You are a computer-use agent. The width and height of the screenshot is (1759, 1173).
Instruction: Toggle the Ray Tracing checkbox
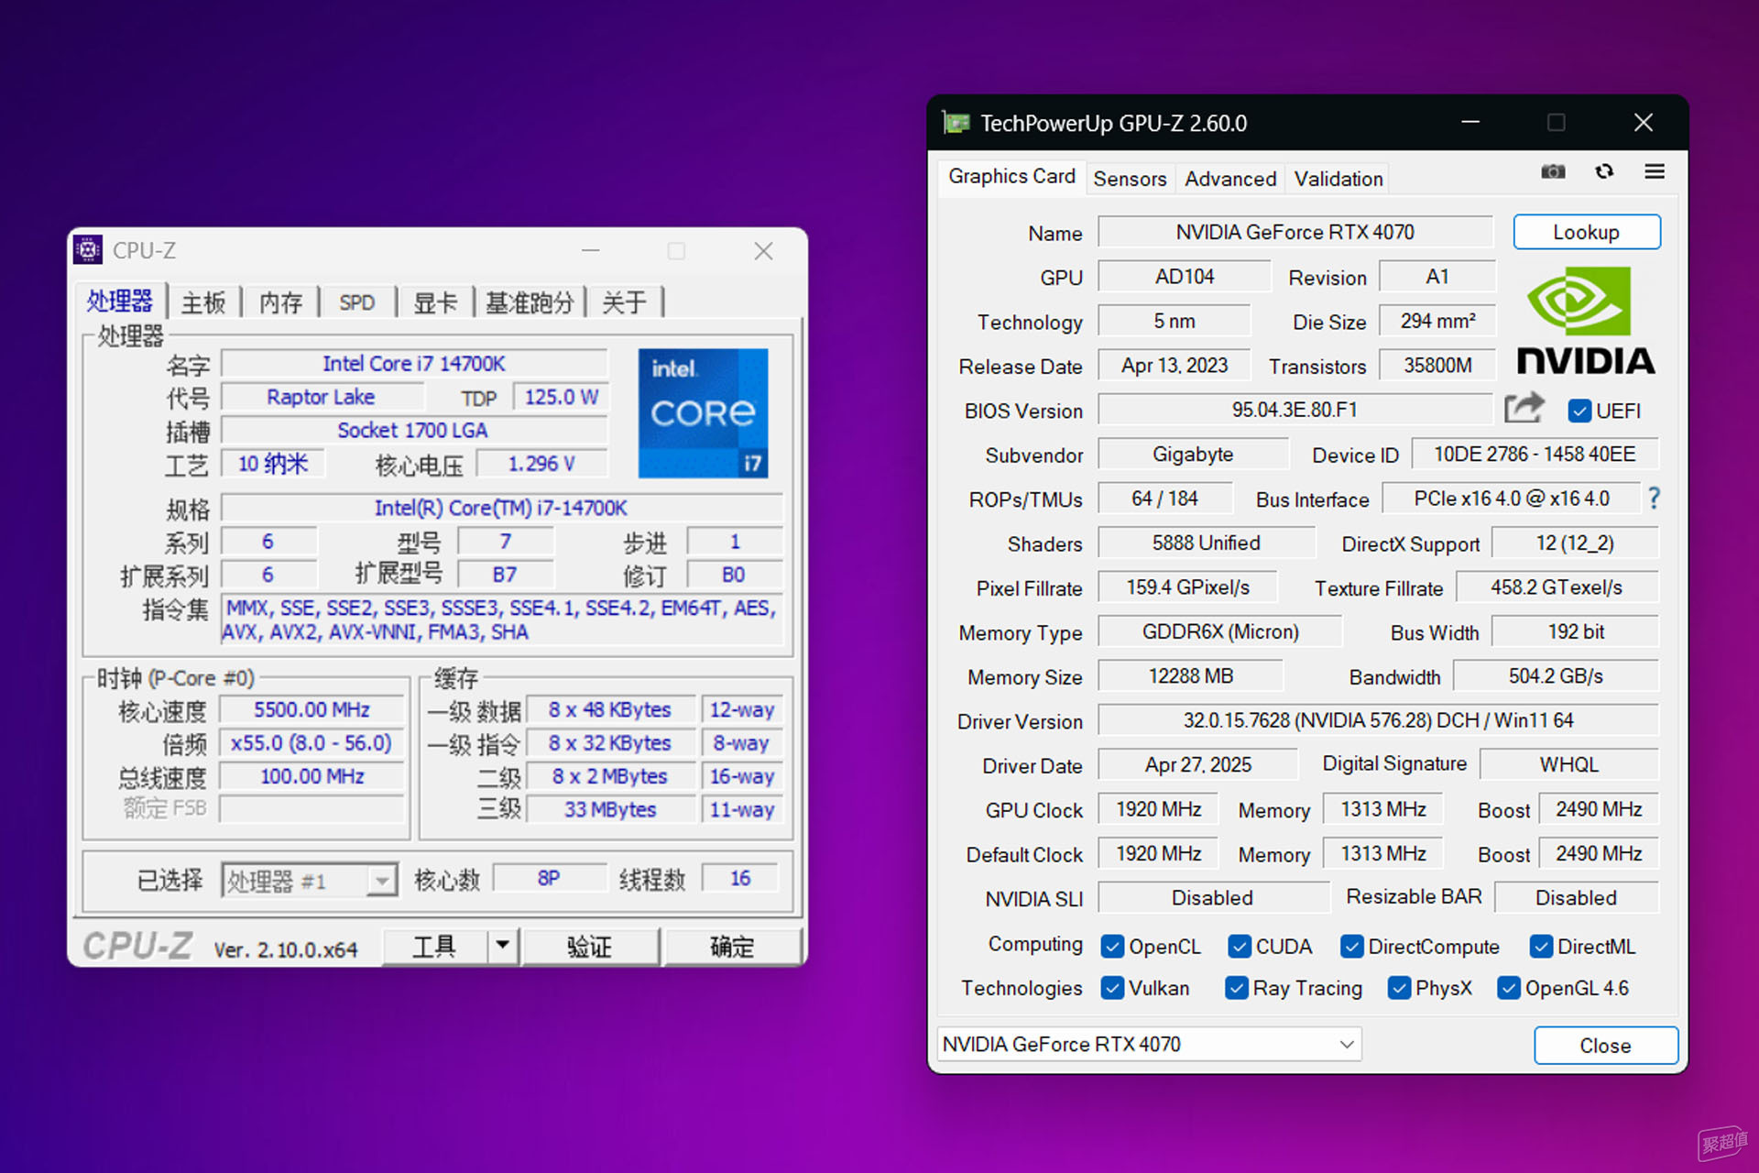pyautogui.click(x=1237, y=988)
